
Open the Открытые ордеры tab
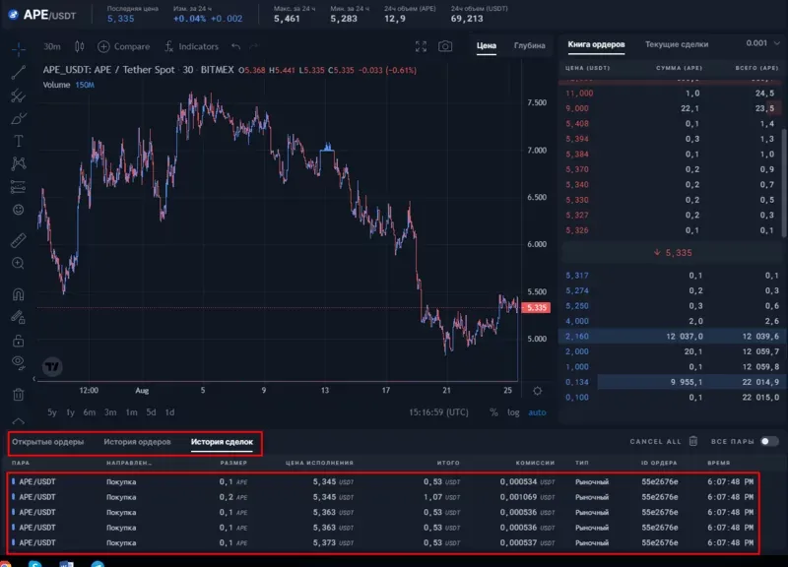coord(47,442)
